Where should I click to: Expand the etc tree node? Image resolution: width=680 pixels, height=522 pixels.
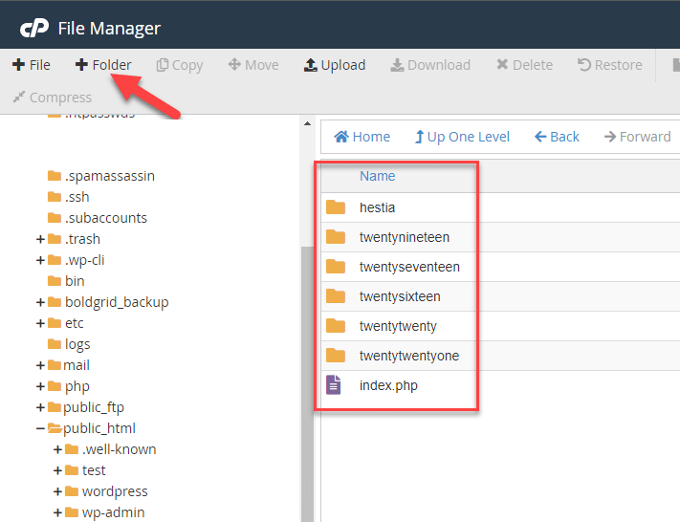click(x=40, y=323)
